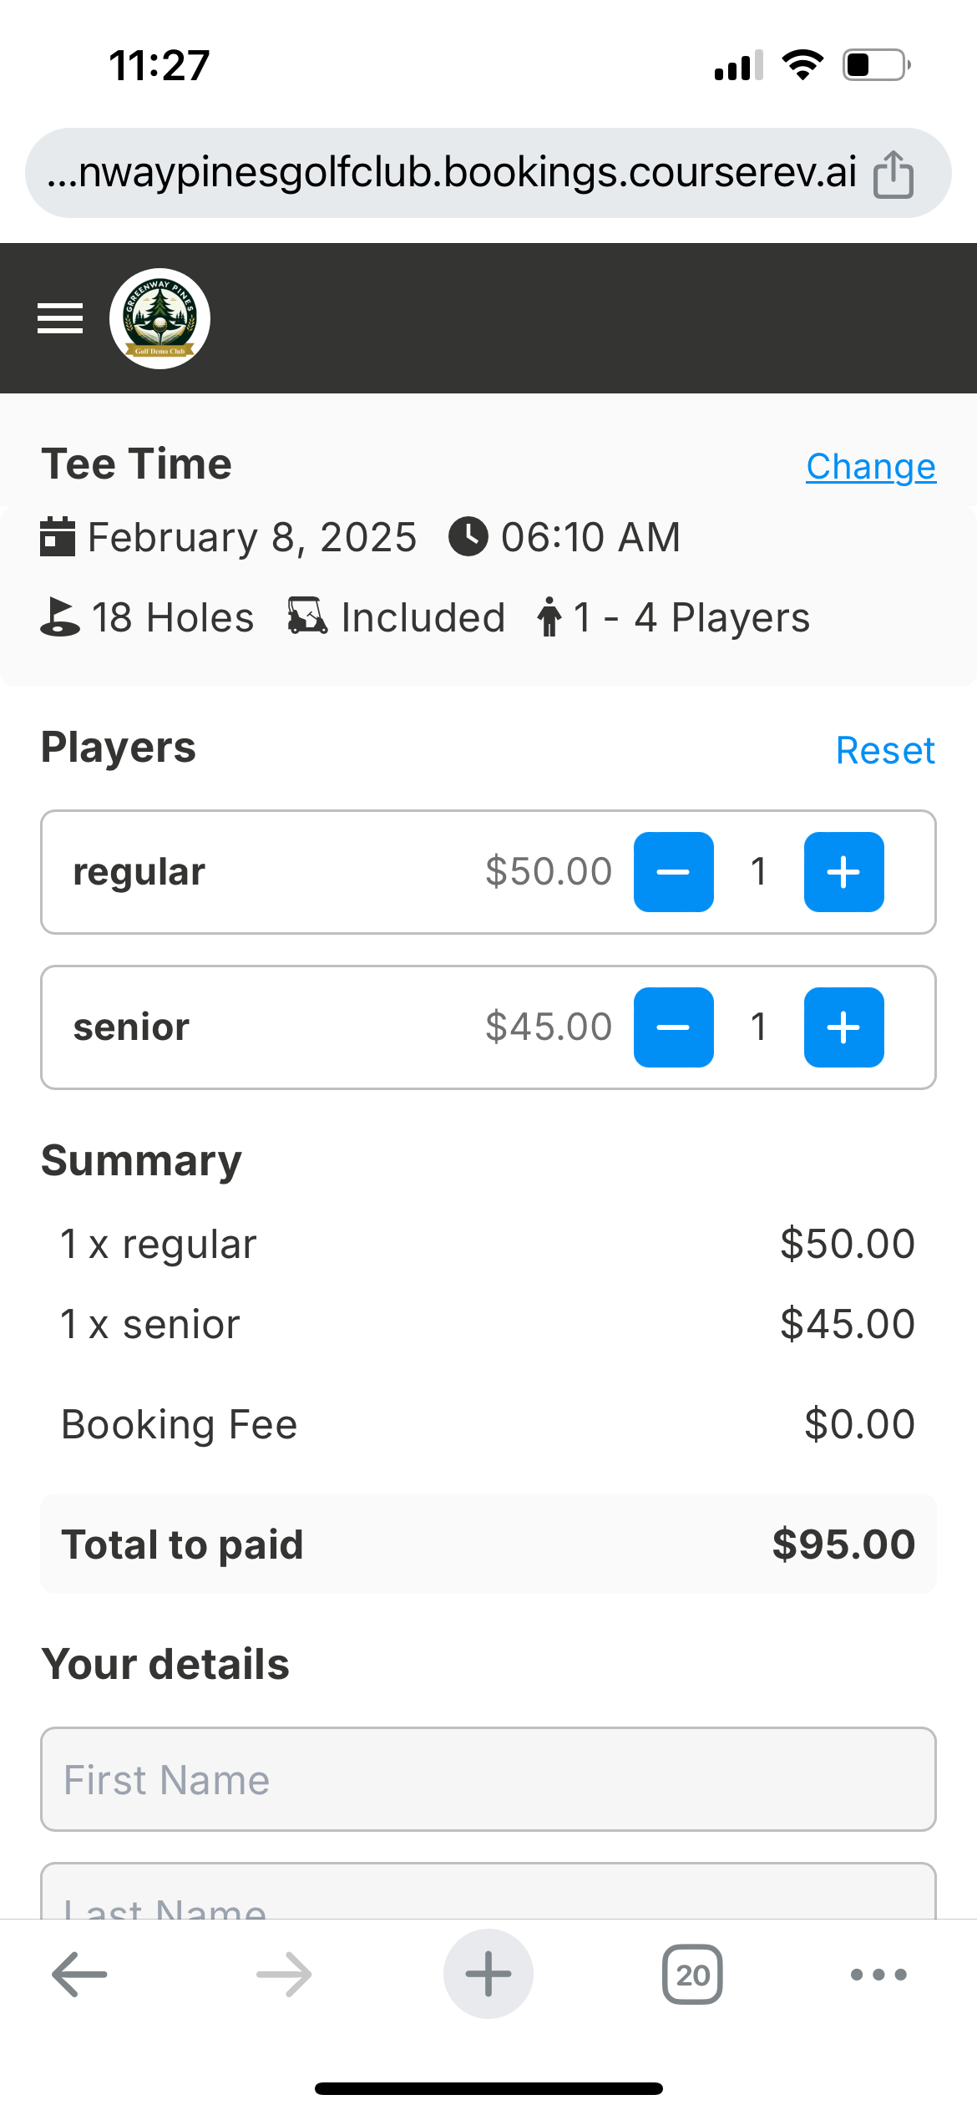Viewport: 977px width, 2115px height.
Task: Go back with the browser back arrow
Action: click(x=79, y=1975)
